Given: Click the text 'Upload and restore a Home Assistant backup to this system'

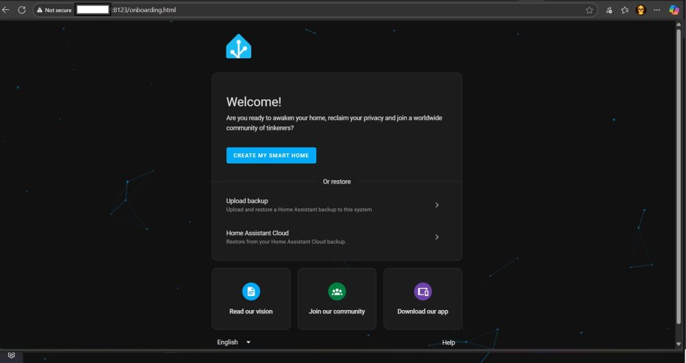Looking at the screenshot, I should (299, 210).
